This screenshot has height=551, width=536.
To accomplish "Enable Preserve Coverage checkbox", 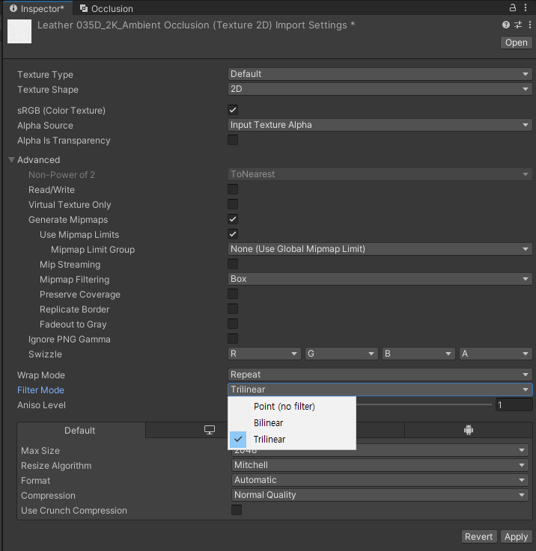I will [233, 294].
